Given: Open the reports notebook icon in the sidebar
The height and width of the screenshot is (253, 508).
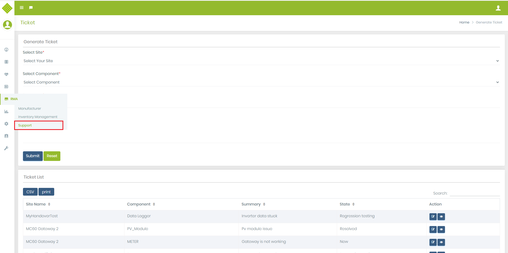Looking at the screenshot, I should click(6, 86).
